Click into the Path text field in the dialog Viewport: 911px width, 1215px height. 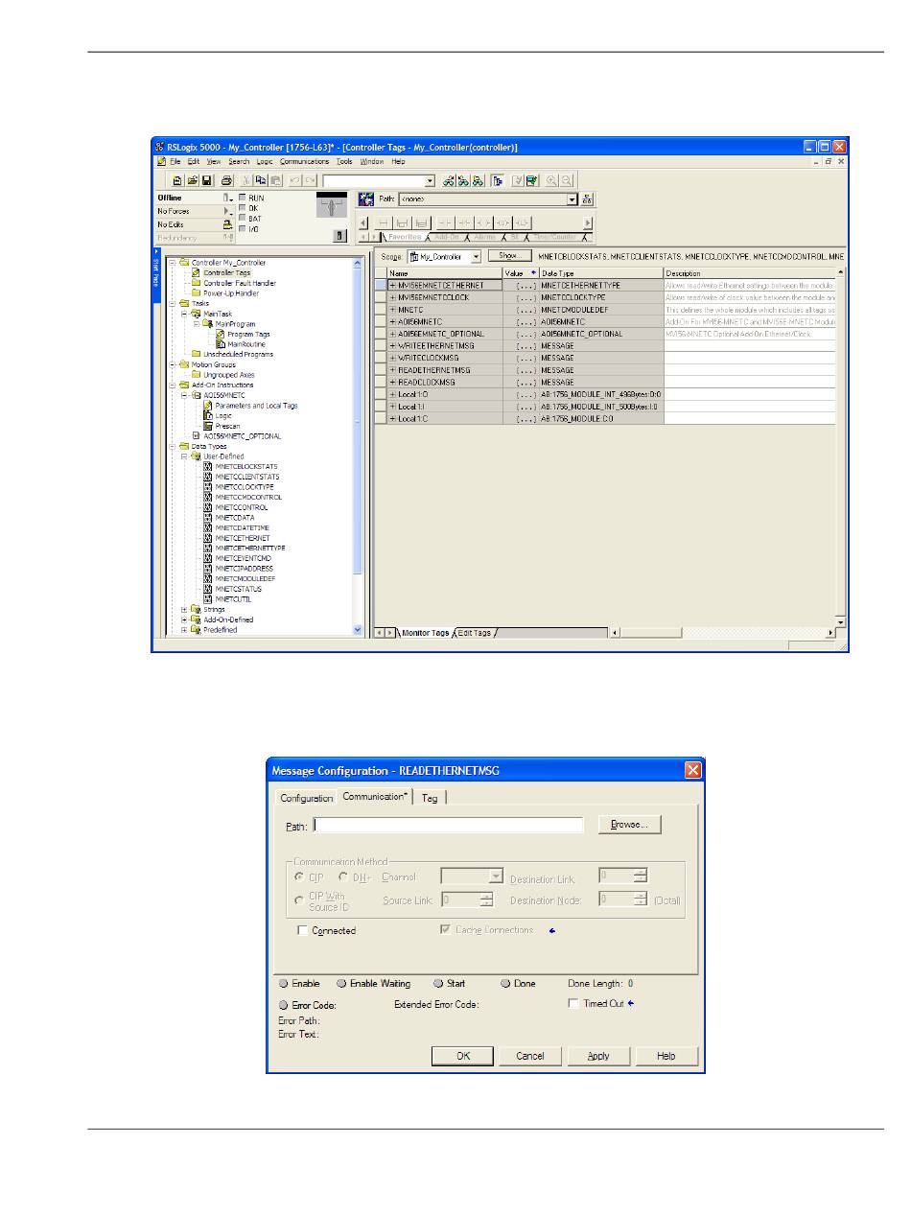pyautogui.click(x=448, y=825)
